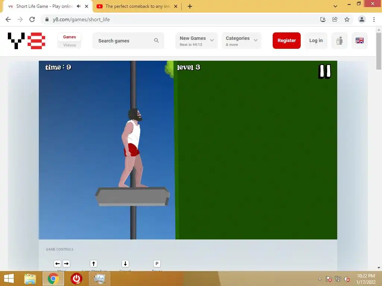Click the page vertical scrollbar thumb
Image resolution: width=382 pixels, height=286 pixels.
(379, 51)
